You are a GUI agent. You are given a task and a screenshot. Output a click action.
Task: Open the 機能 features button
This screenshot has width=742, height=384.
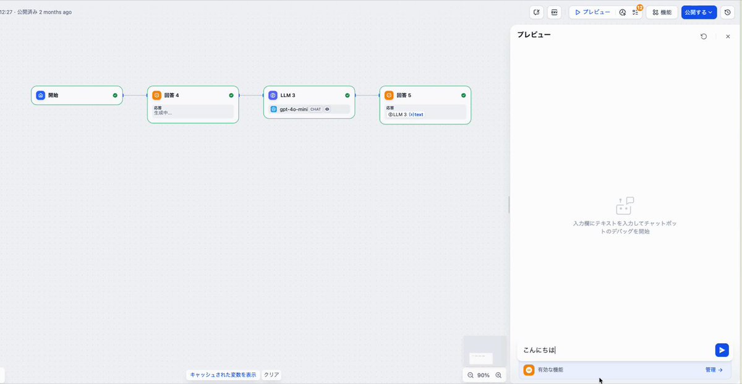click(x=662, y=12)
